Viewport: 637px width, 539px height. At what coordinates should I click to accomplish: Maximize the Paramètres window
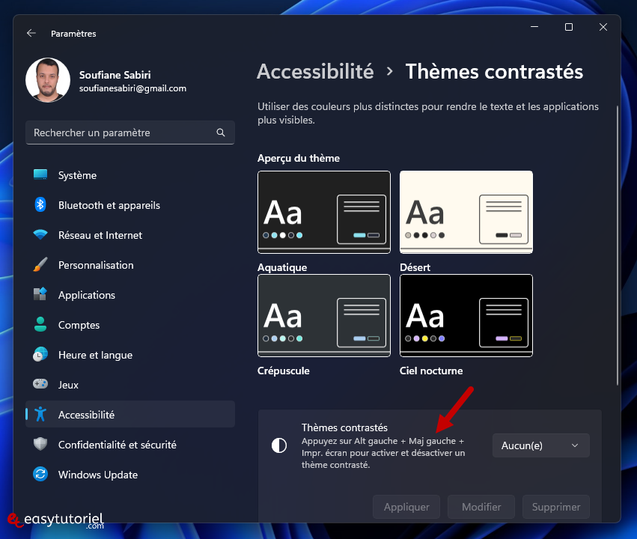[569, 27]
